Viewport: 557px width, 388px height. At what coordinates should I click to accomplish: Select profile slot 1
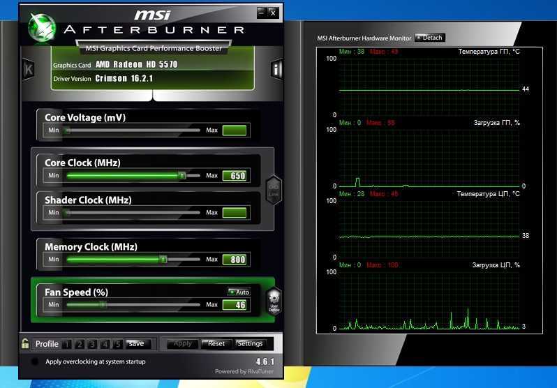tap(67, 344)
